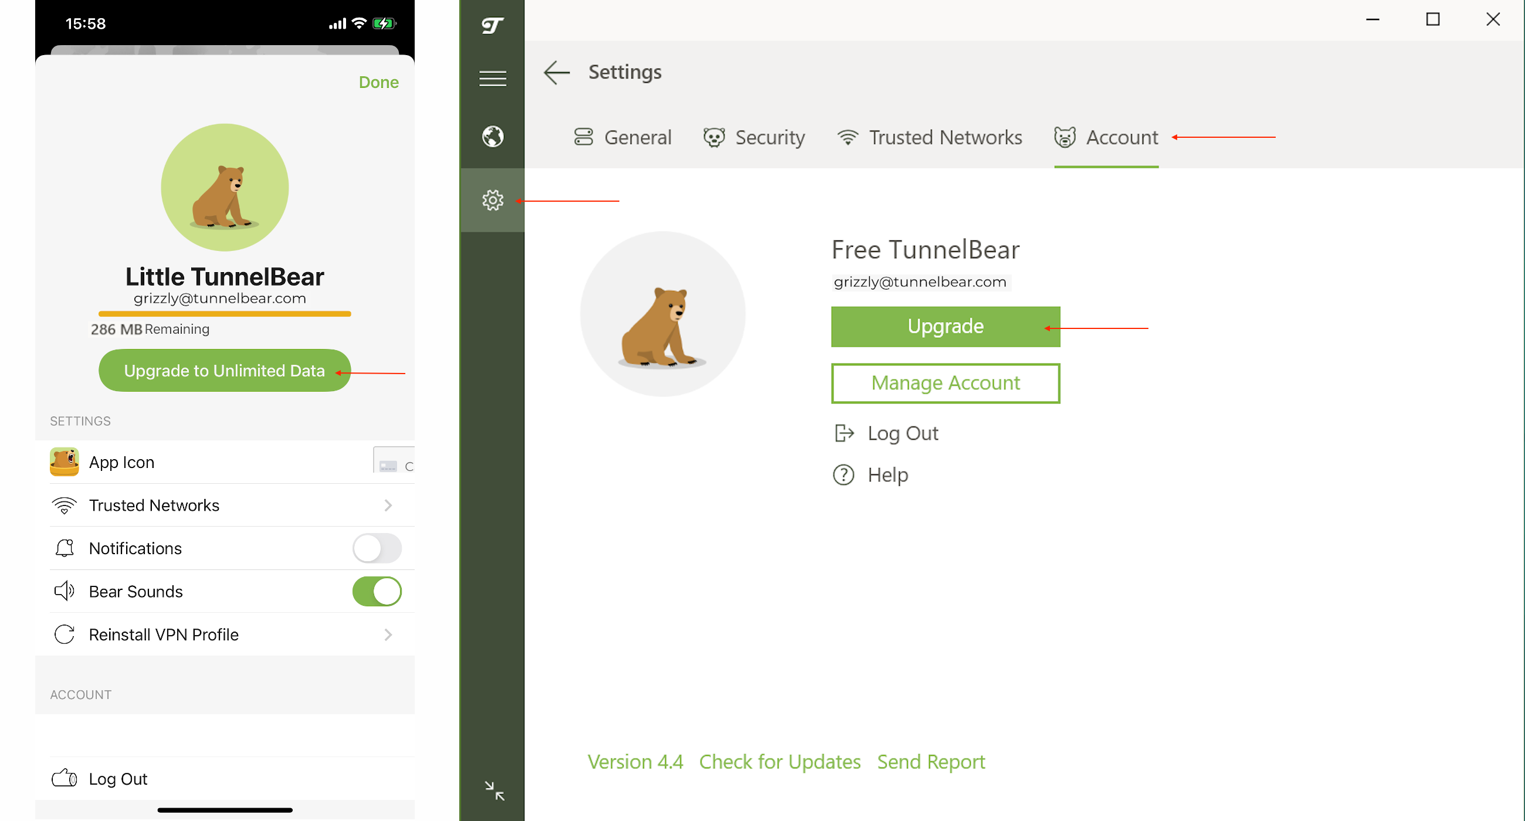Tap the phone Log Out log icon
This screenshot has height=821, width=1525.
pos(65,778)
